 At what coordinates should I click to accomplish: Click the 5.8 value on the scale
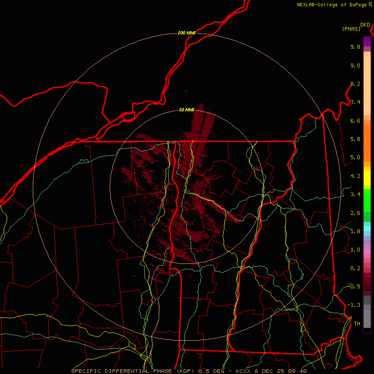pos(355,139)
